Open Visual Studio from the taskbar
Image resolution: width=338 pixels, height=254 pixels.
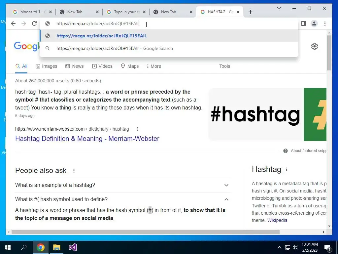point(73,247)
